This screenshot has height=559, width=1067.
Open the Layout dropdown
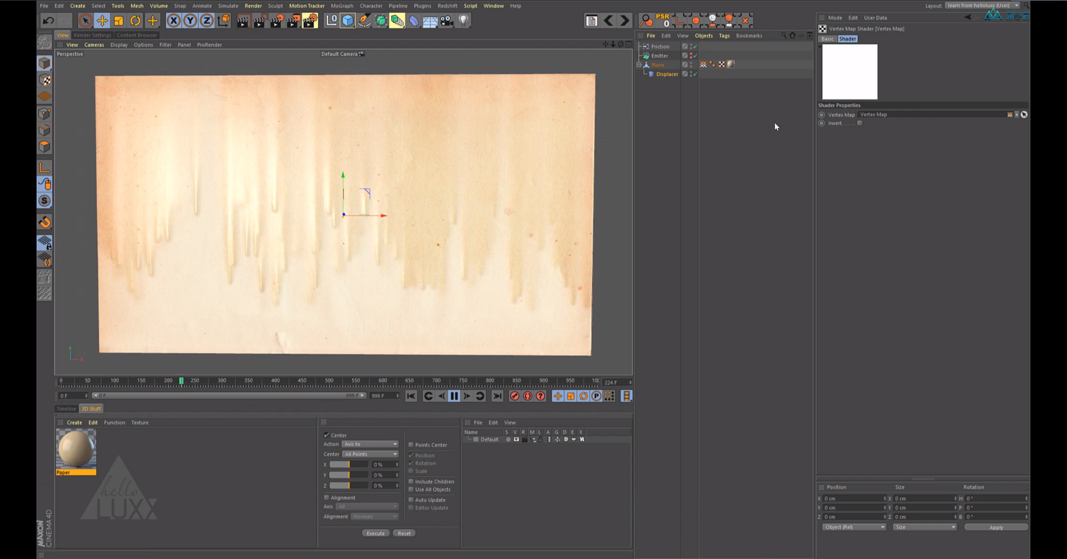click(x=983, y=6)
